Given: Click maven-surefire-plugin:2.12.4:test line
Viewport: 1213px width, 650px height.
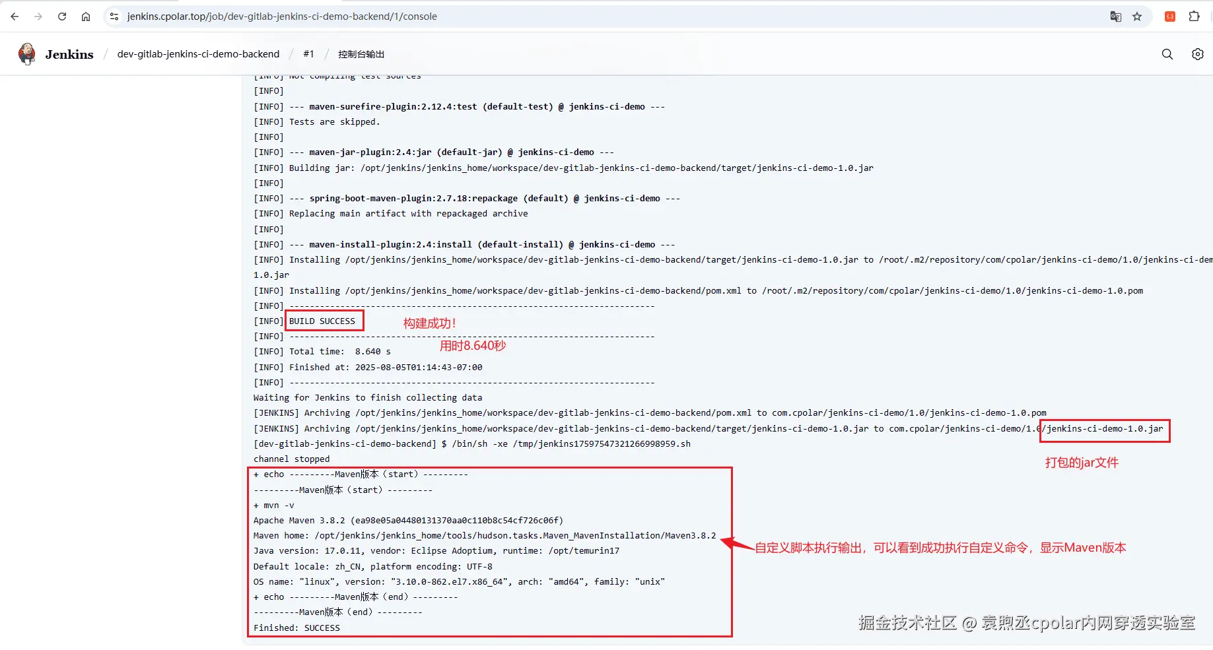Looking at the screenshot, I should tap(459, 107).
